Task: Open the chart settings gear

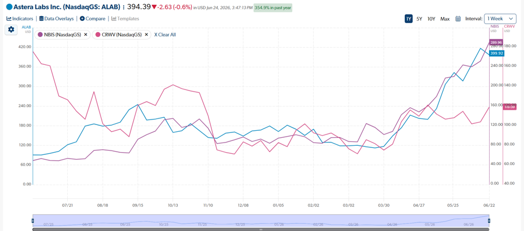Action: [x=11, y=29]
